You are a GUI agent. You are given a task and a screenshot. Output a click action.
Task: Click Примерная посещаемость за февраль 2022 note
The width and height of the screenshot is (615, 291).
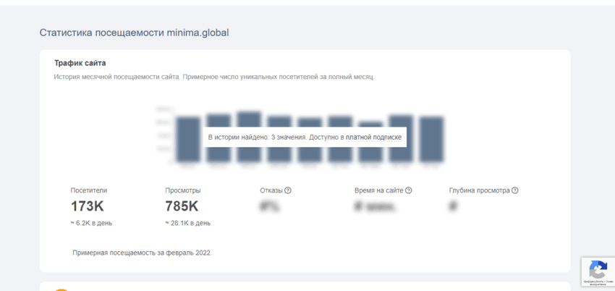tap(143, 253)
